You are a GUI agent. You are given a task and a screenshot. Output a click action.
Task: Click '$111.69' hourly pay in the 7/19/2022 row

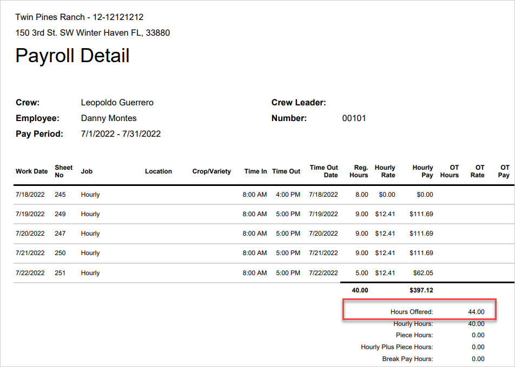tap(421, 214)
